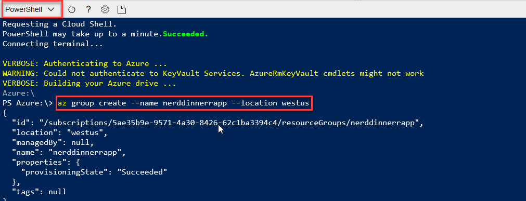Click the gray Azure:\ drive line
Screen dimensions: 526x201
(18, 93)
